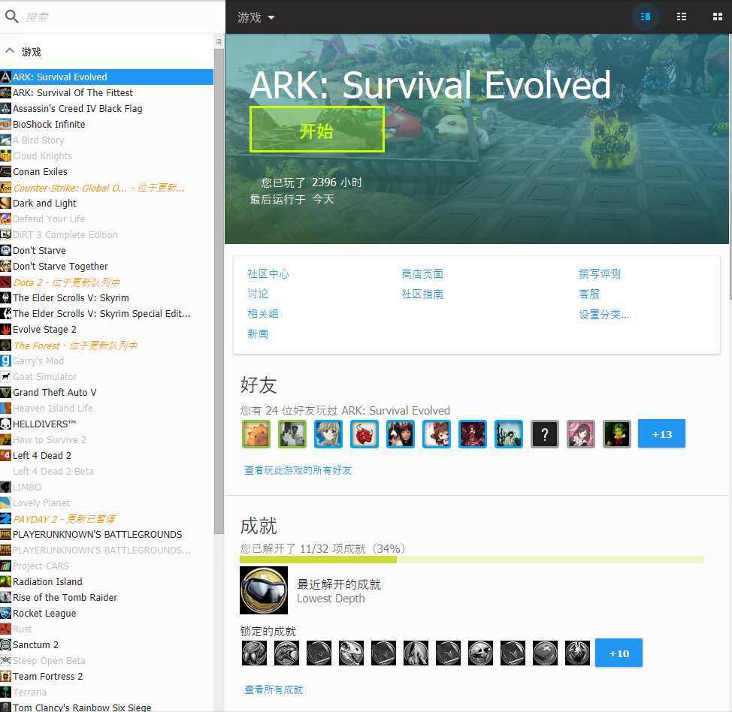Click the Project CARS icon
Viewport: 732px width, 712px height.
[5, 566]
